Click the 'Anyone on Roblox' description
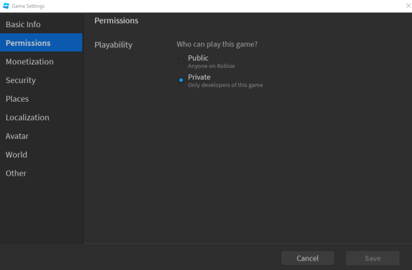 coord(211,66)
